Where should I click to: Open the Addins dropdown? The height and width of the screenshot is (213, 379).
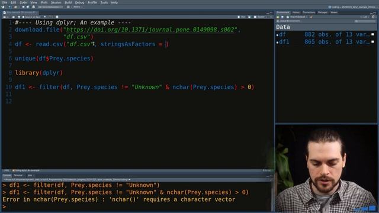coord(78,7)
